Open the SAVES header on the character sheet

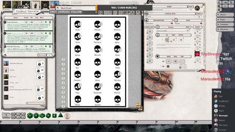coord(198,27)
